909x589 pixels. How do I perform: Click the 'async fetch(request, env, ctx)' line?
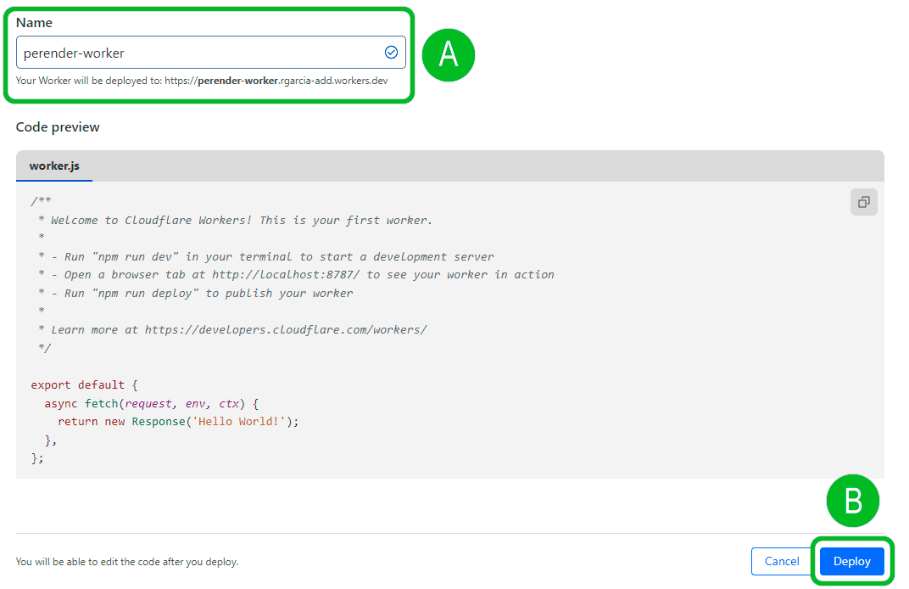click(x=151, y=403)
